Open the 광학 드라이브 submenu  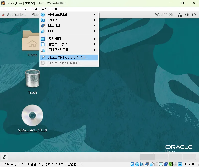click(x=69, y=14)
